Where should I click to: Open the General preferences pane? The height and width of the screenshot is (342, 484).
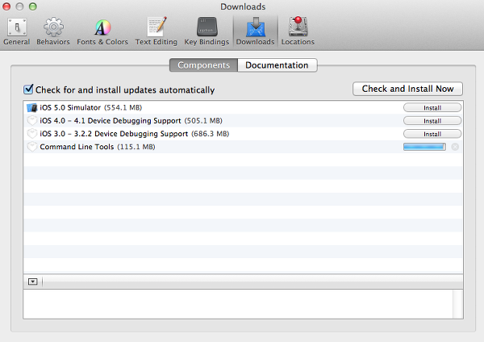click(x=17, y=31)
